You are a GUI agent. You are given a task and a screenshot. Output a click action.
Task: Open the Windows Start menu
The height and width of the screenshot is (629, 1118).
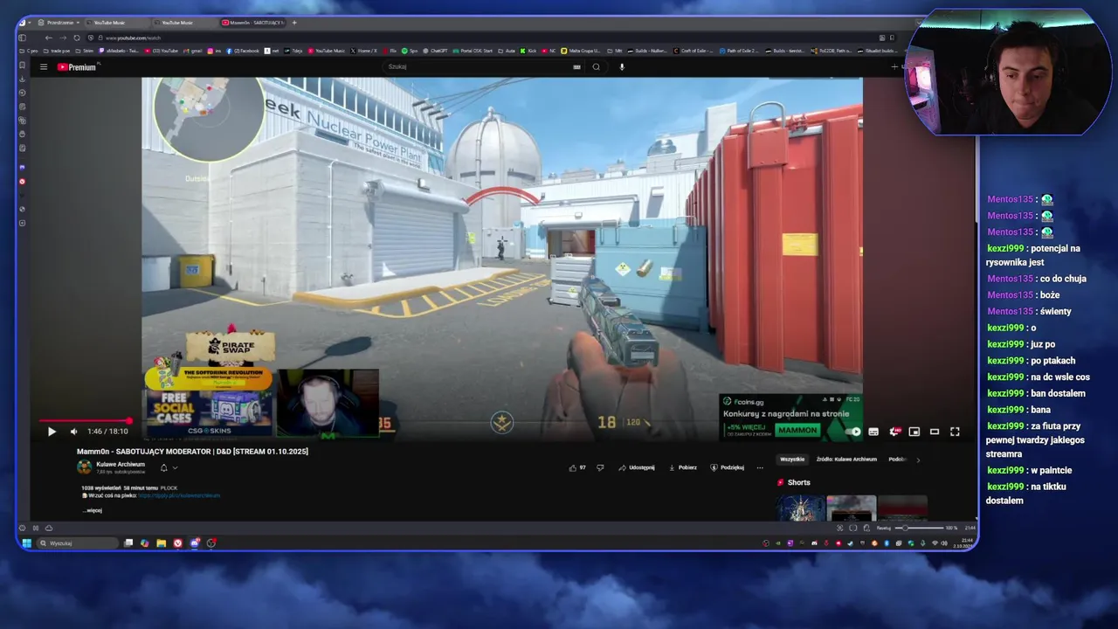pyautogui.click(x=27, y=543)
